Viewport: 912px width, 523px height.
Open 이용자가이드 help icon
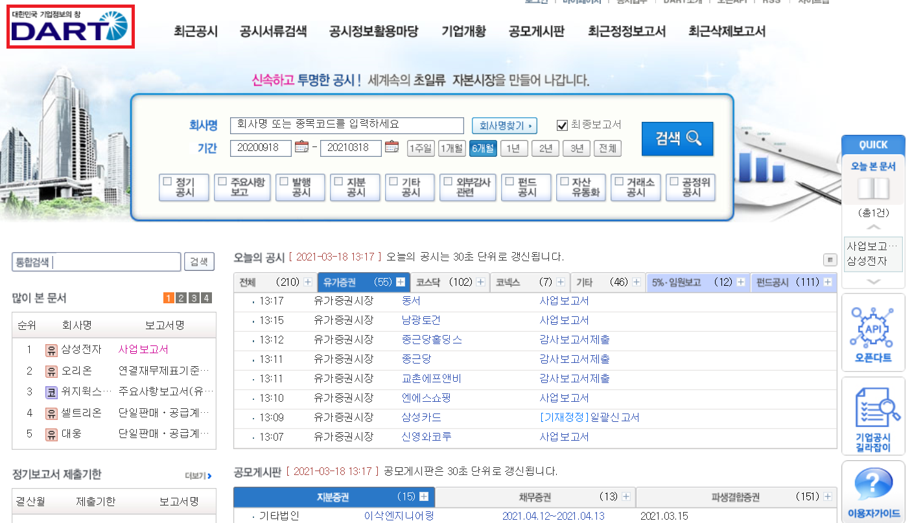873,491
